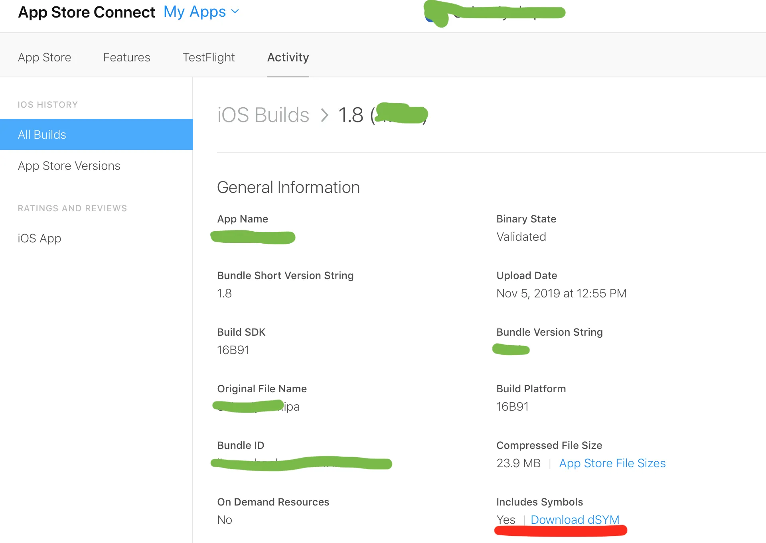The image size is (766, 543).
Task: Click the 1.8 build version heading
Action: click(x=351, y=115)
